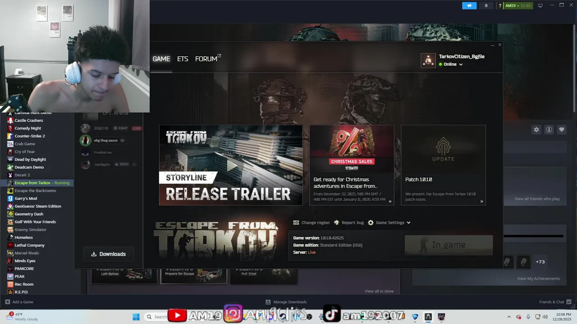
Task: Select Cry of Fear in library
Action: coord(25,152)
